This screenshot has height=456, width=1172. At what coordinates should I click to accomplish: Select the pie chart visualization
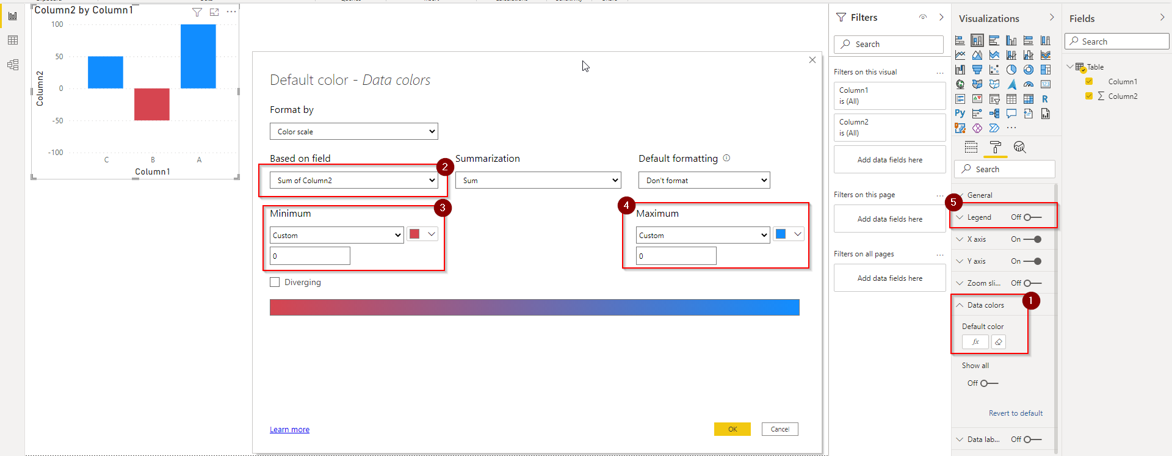tap(1011, 70)
